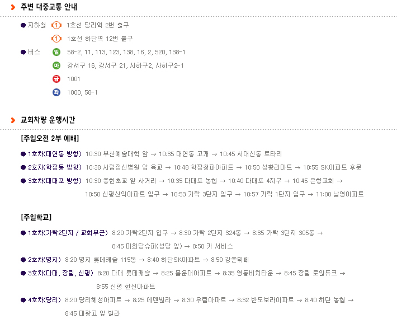Image resolution: width=397 pixels, height=319 pixels.
Task: Click the [주일학교] section label
Action: (x=36, y=217)
